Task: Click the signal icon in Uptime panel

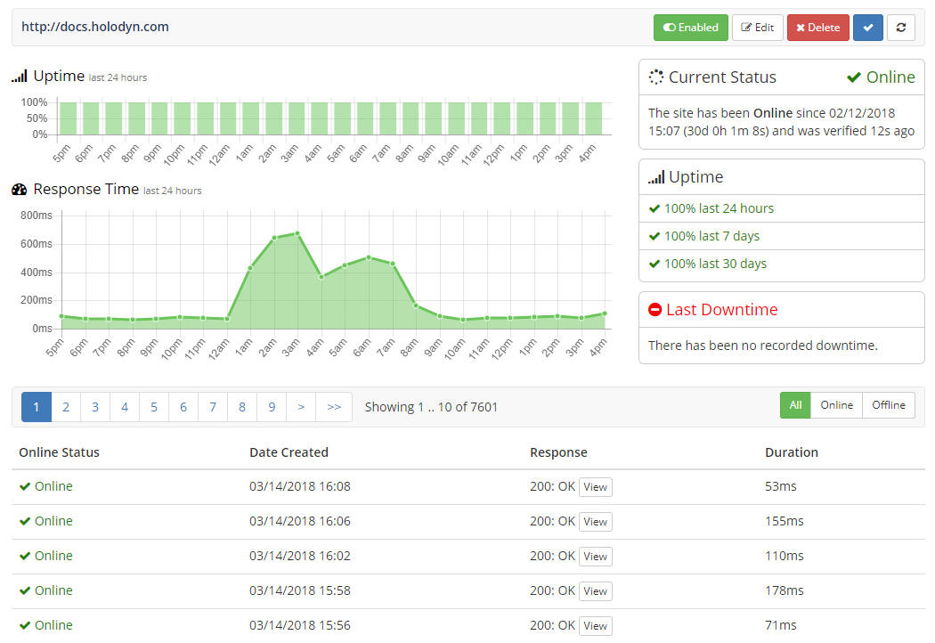Action: (x=656, y=177)
